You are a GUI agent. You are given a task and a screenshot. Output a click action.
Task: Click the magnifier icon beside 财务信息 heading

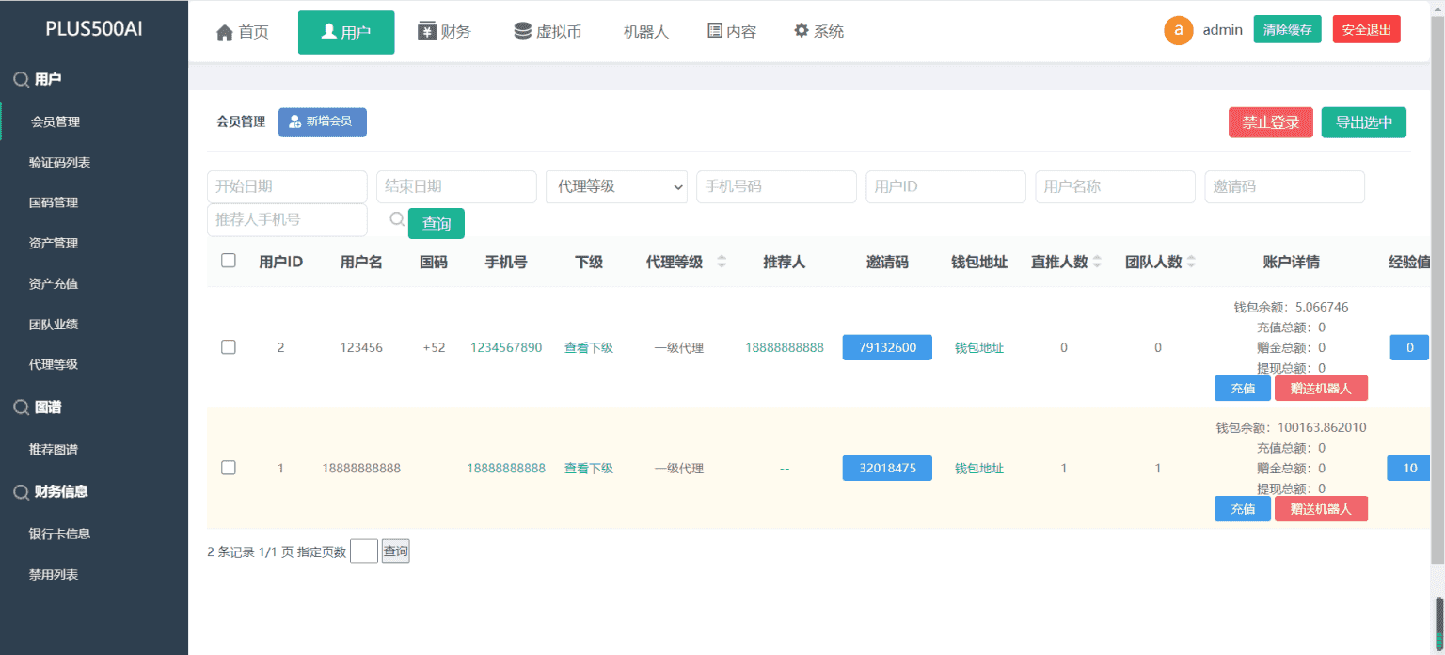(21, 491)
